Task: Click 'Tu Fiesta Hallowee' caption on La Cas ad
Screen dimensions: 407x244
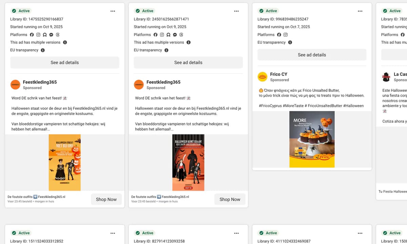Action: pos(393,191)
